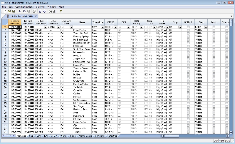
Task: Click the Cut scissors icon
Action: pos(19,11)
